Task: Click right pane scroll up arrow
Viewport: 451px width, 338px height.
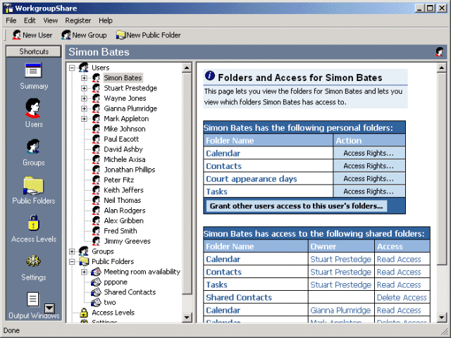Action: tap(442, 68)
